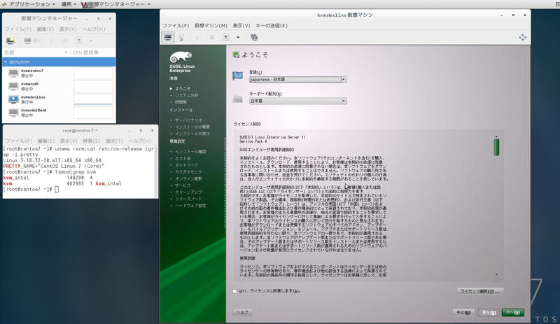Show VM hardware details via lightbulb icon
Viewport: 560px width, 324px height.
[181, 37]
